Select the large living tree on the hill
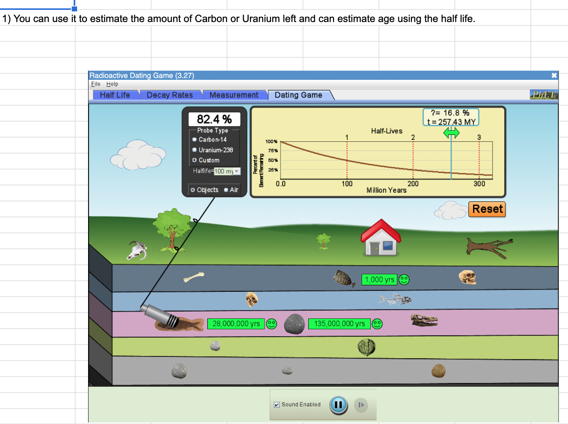Image resolution: width=568 pixels, height=424 pixels. tap(173, 230)
